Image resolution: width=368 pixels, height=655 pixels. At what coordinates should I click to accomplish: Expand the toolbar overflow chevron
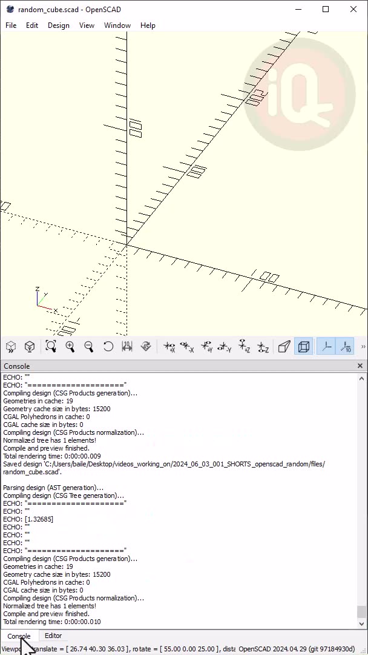coord(363,347)
